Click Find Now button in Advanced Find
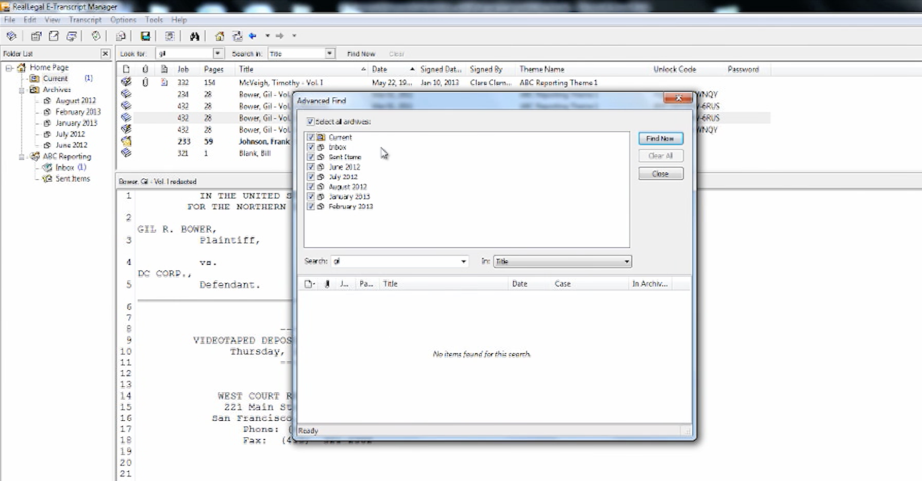This screenshot has width=922, height=481. click(x=660, y=139)
